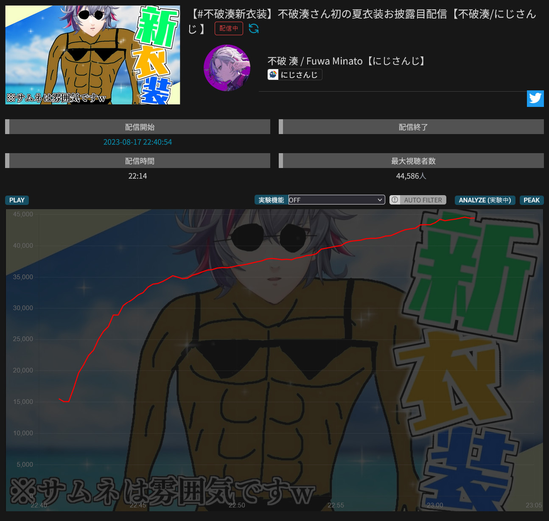Click the 配信中 live status badge

[x=229, y=28]
